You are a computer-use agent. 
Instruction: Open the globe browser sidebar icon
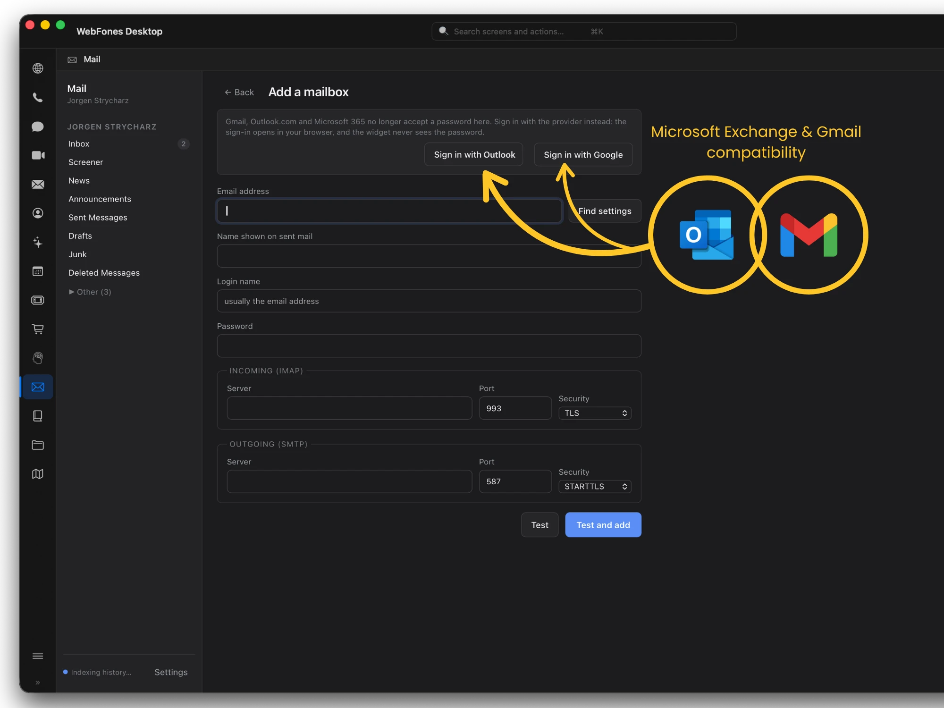point(38,68)
